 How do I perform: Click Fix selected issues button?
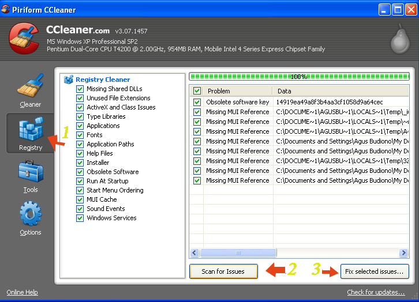[x=375, y=271]
